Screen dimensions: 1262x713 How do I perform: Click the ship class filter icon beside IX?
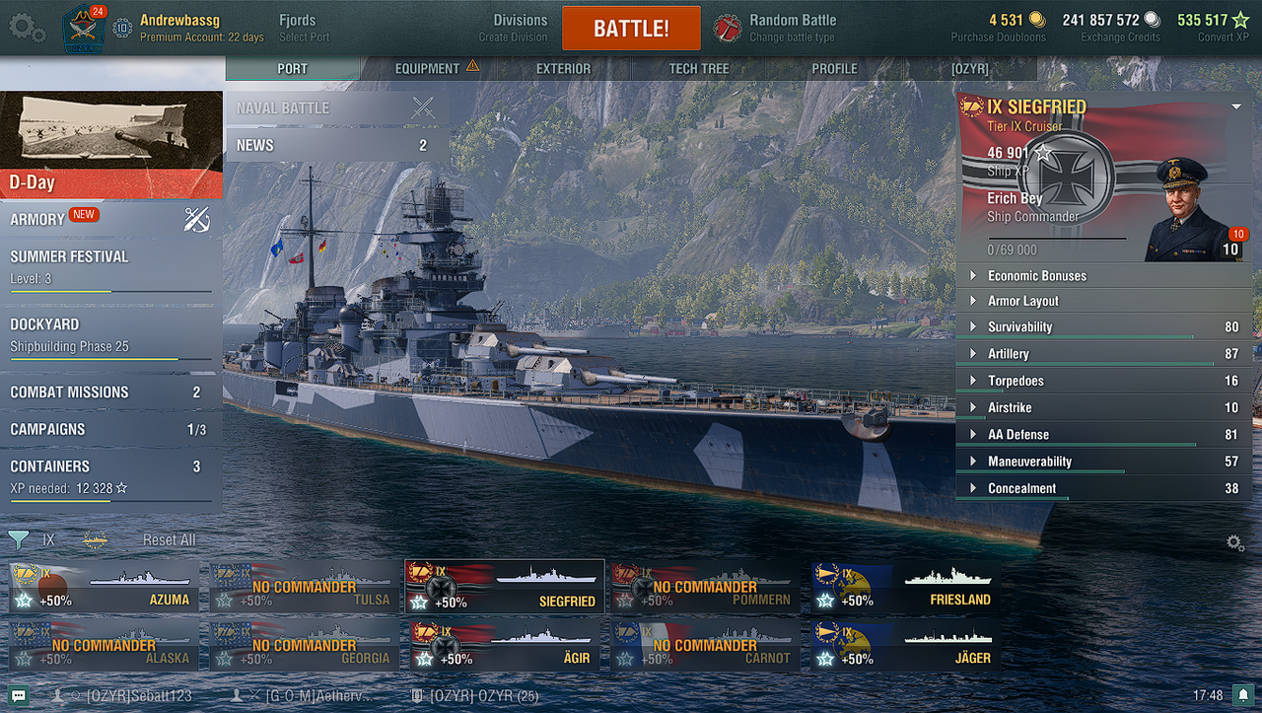[96, 539]
